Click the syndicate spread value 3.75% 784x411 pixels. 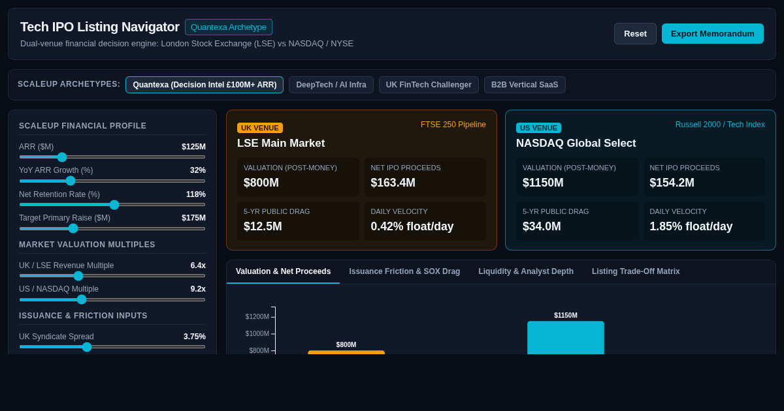tap(195, 337)
